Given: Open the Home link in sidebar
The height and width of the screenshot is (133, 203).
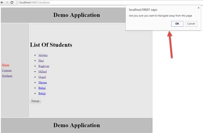Looking at the screenshot, I should pyautogui.click(x=6, y=65).
